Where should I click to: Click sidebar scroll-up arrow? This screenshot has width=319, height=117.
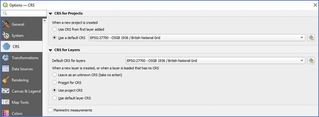[x=45, y=21]
